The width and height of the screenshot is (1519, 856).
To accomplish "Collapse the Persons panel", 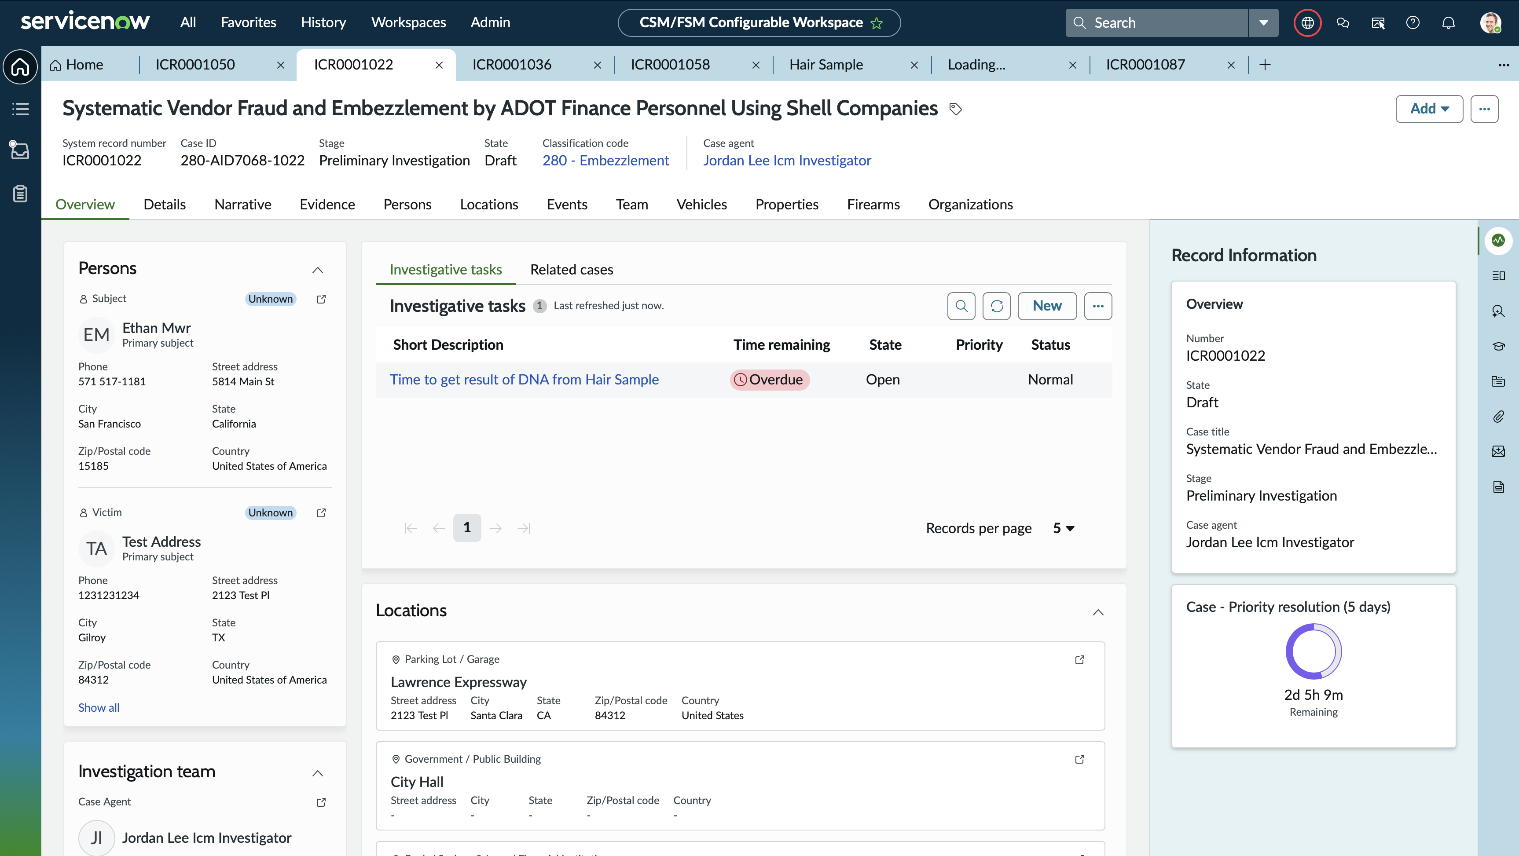I will (317, 270).
